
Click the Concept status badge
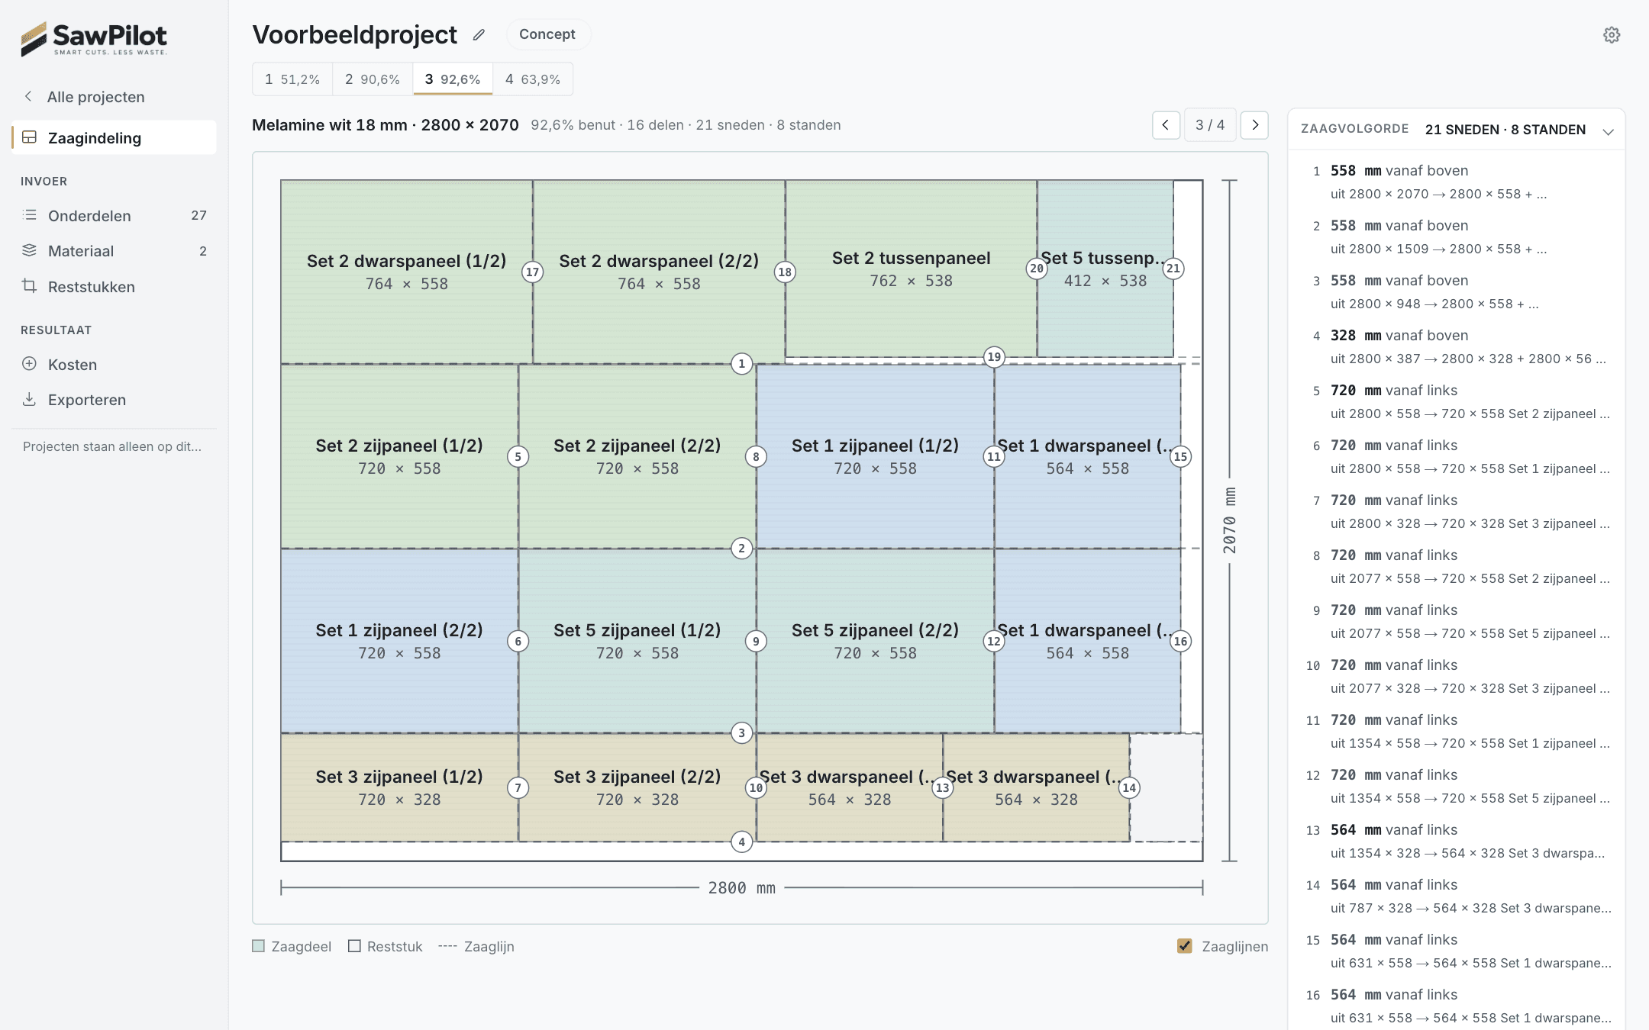click(x=547, y=34)
